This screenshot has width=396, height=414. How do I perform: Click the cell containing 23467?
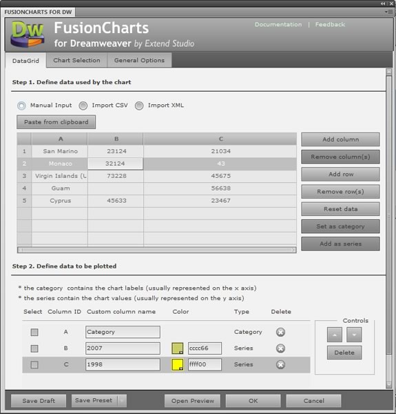220,201
